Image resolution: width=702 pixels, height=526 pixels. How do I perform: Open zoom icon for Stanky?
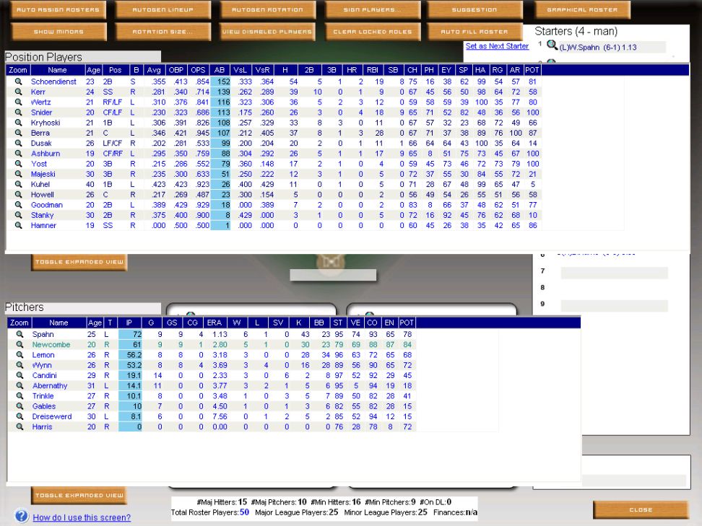tap(18, 215)
